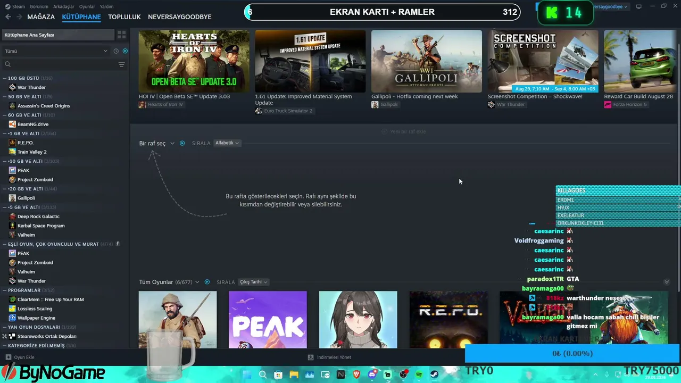Open the Çıkış Tarihi sort dropdown
This screenshot has height=383, width=681.
tap(253, 282)
